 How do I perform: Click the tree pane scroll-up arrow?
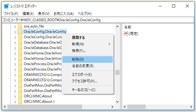(117, 26)
